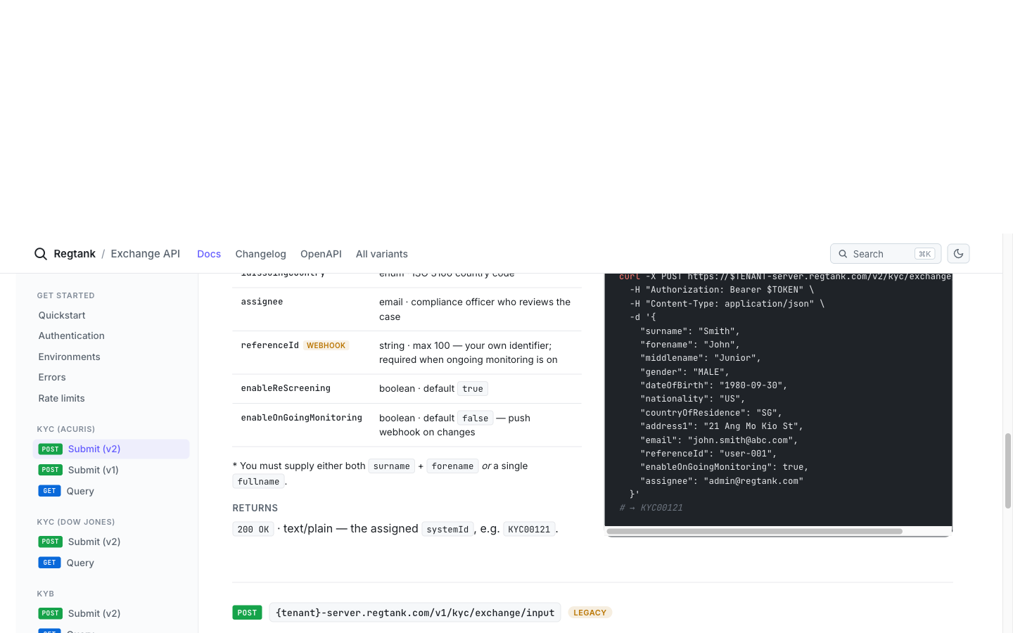Click the fullname code chip

[258, 482]
